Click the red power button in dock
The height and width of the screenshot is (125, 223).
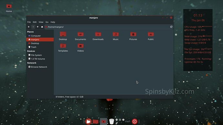pos(134,121)
